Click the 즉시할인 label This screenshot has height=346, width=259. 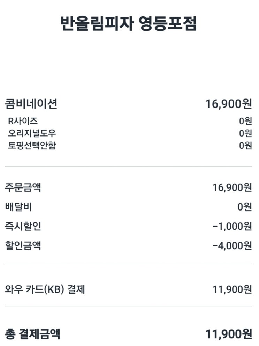point(23,226)
